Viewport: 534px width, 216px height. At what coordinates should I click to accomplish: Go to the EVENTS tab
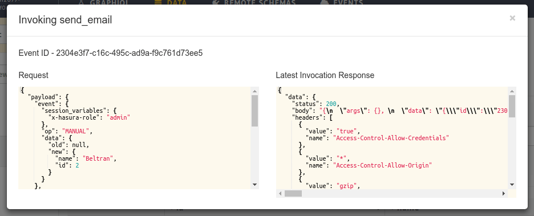(342, 3)
